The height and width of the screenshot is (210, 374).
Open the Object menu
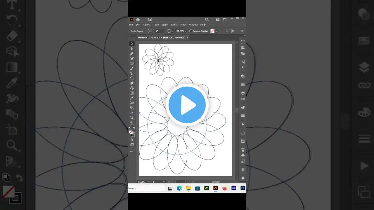(147, 24)
